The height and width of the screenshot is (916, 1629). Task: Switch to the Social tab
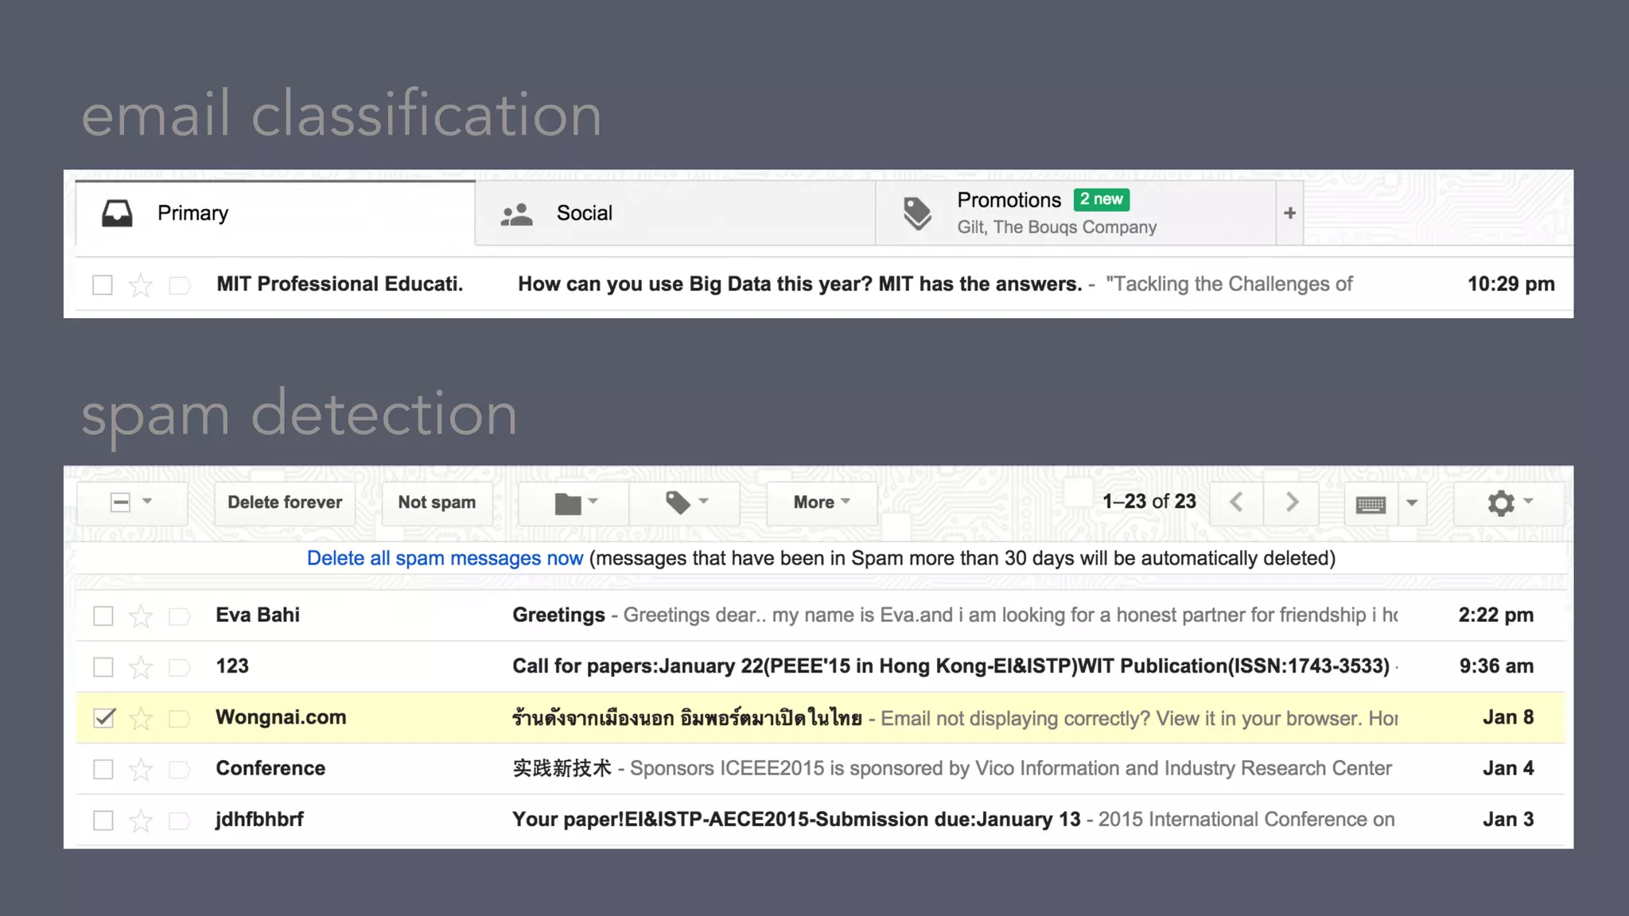(x=675, y=213)
